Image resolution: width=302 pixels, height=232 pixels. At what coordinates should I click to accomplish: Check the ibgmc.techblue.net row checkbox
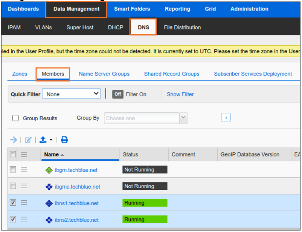(x=13, y=186)
